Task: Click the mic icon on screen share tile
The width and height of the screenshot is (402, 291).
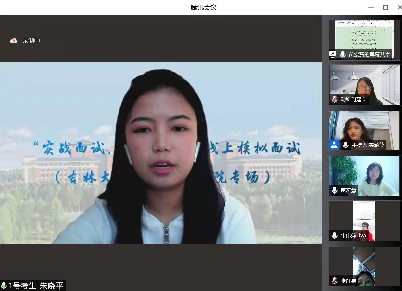Action: [x=343, y=54]
